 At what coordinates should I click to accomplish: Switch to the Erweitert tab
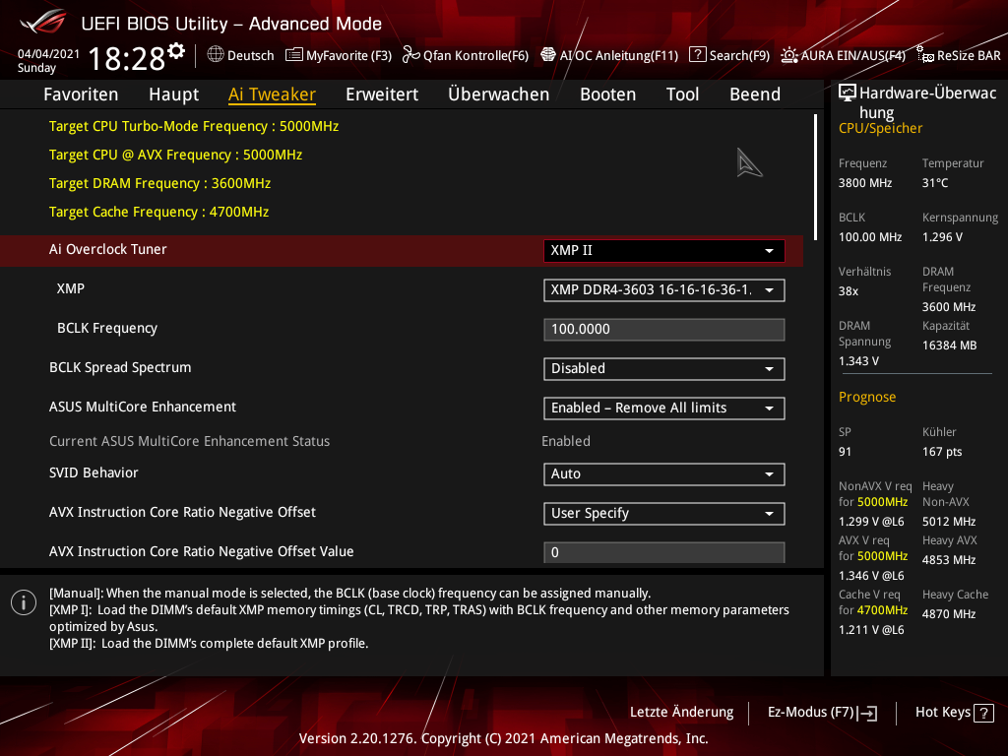click(x=382, y=94)
